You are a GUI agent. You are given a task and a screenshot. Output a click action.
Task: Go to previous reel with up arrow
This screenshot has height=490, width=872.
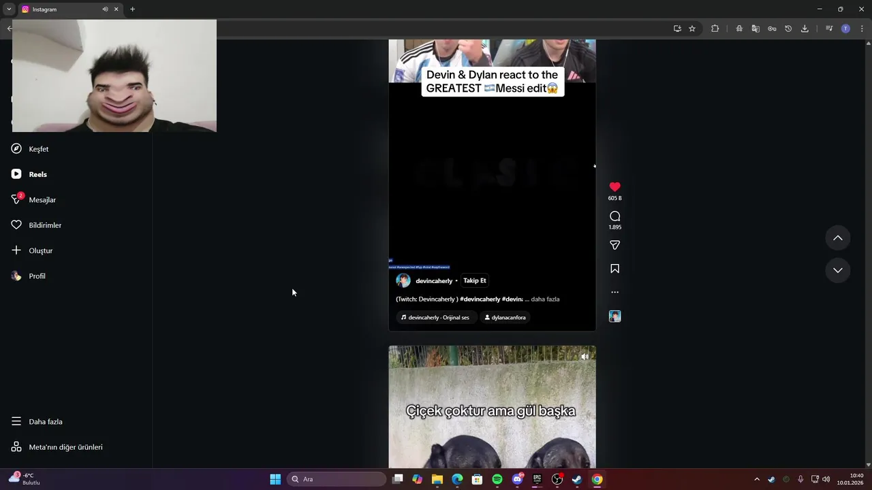click(x=838, y=238)
